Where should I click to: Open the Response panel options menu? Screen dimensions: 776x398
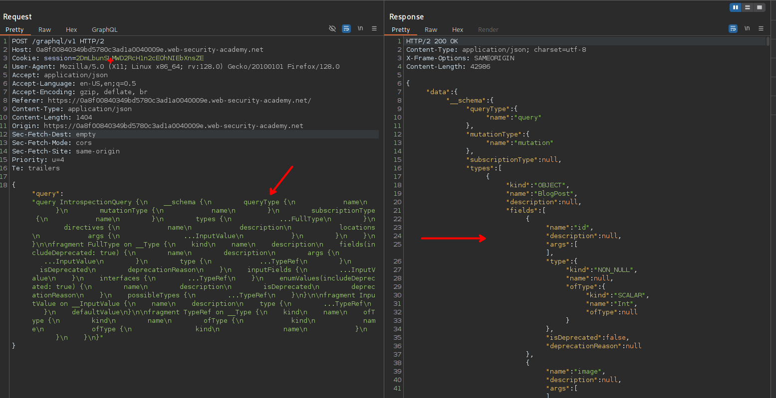click(761, 29)
